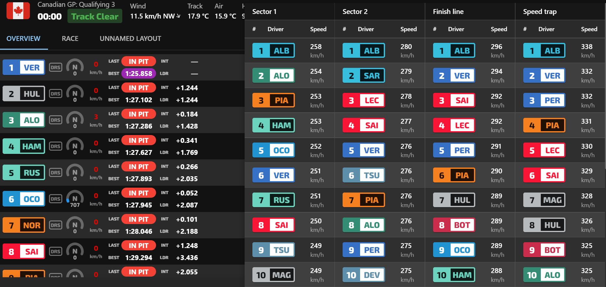Click Speed trap Driver column header
The image size is (606, 287).
(x=546, y=29)
